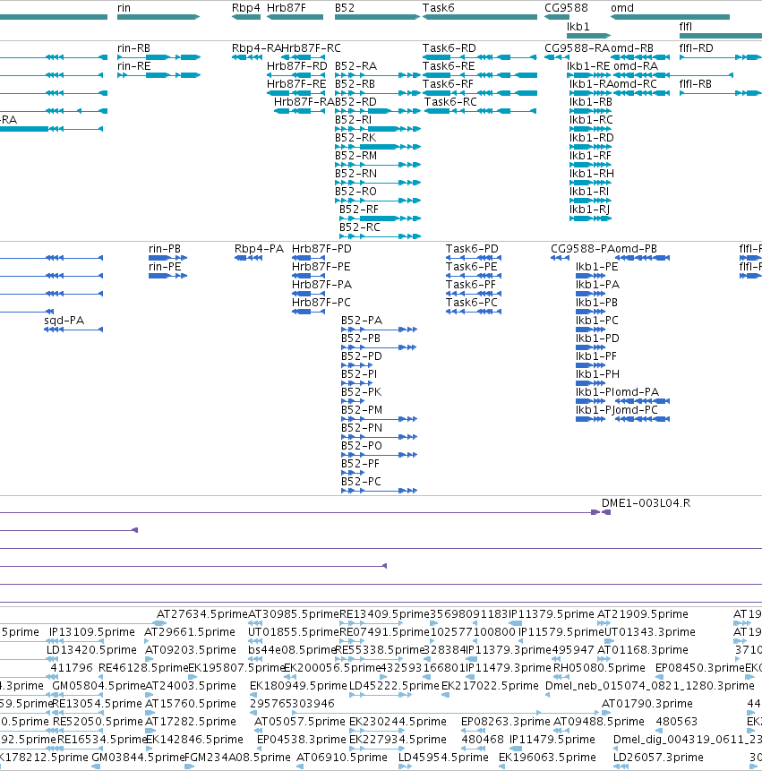Click the rin-PE protein label
The width and height of the screenshot is (762, 771).
pyautogui.click(x=165, y=267)
